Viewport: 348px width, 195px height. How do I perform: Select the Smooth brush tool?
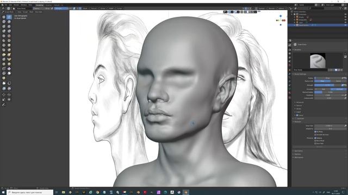(9, 36)
